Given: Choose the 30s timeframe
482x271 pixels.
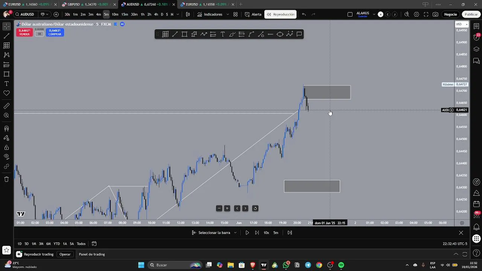Looking at the screenshot, I should [x=67, y=14].
